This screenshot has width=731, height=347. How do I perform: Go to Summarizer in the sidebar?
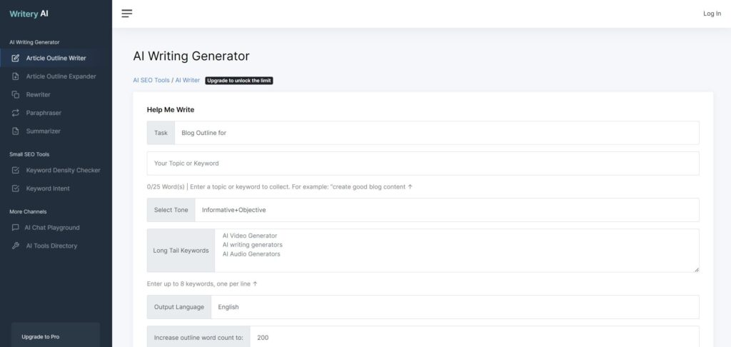(x=43, y=131)
